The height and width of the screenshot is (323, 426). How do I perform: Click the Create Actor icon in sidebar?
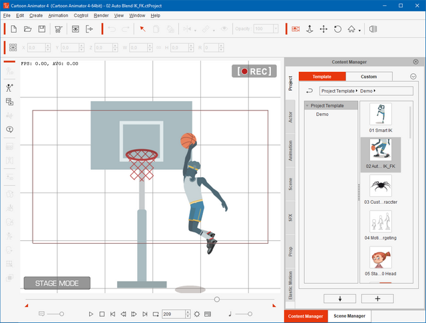point(10,87)
